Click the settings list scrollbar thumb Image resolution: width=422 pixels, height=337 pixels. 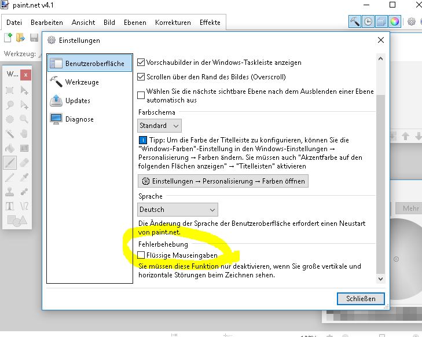point(380,184)
